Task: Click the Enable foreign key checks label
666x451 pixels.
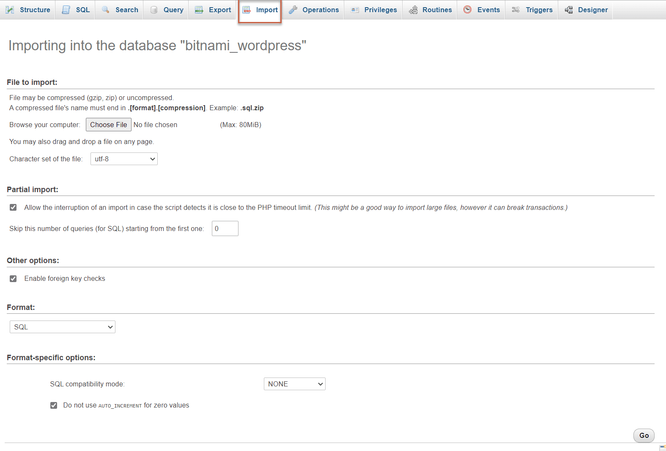Action: (65, 279)
